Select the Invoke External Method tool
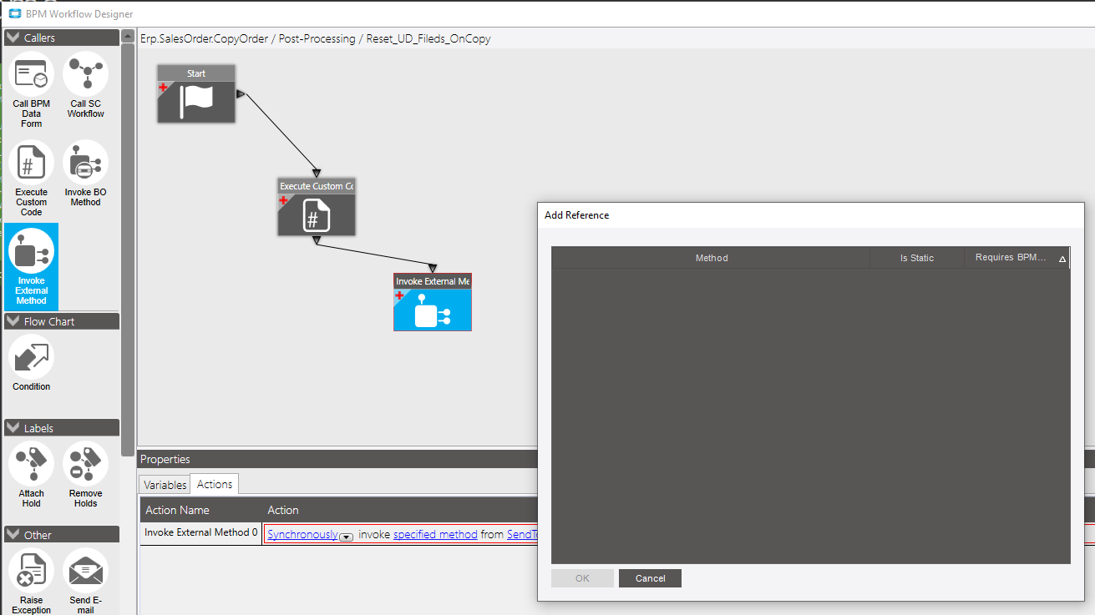The height and width of the screenshot is (615, 1095). (31, 250)
